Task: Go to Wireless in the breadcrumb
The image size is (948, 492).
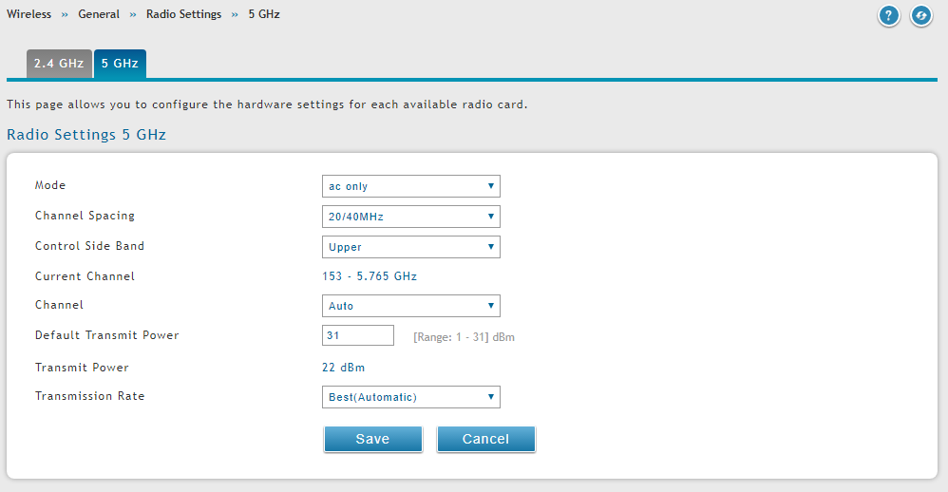Action: point(29,14)
